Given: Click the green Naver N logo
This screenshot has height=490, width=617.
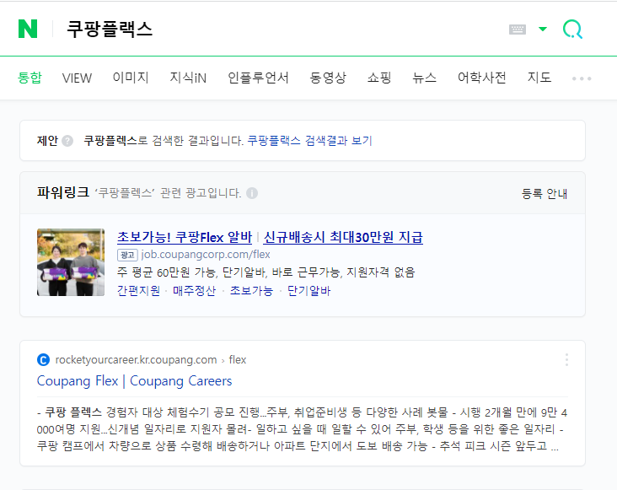Looking at the screenshot, I should point(28,29).
